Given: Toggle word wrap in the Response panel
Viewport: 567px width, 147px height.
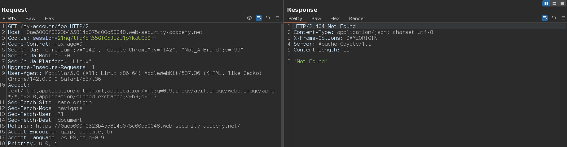Looking at the screenshot, I should (544, 18).
